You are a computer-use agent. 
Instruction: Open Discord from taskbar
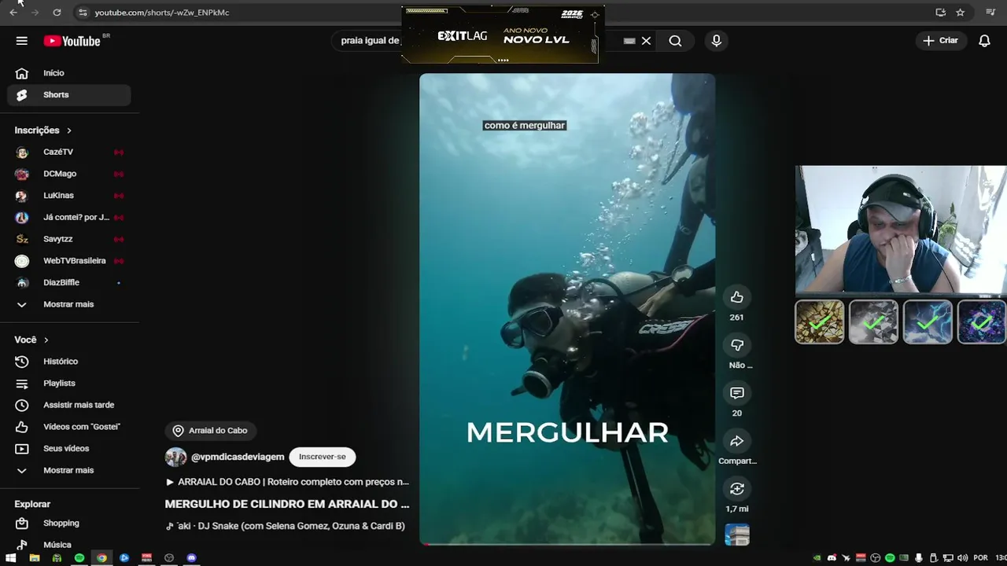191,558
